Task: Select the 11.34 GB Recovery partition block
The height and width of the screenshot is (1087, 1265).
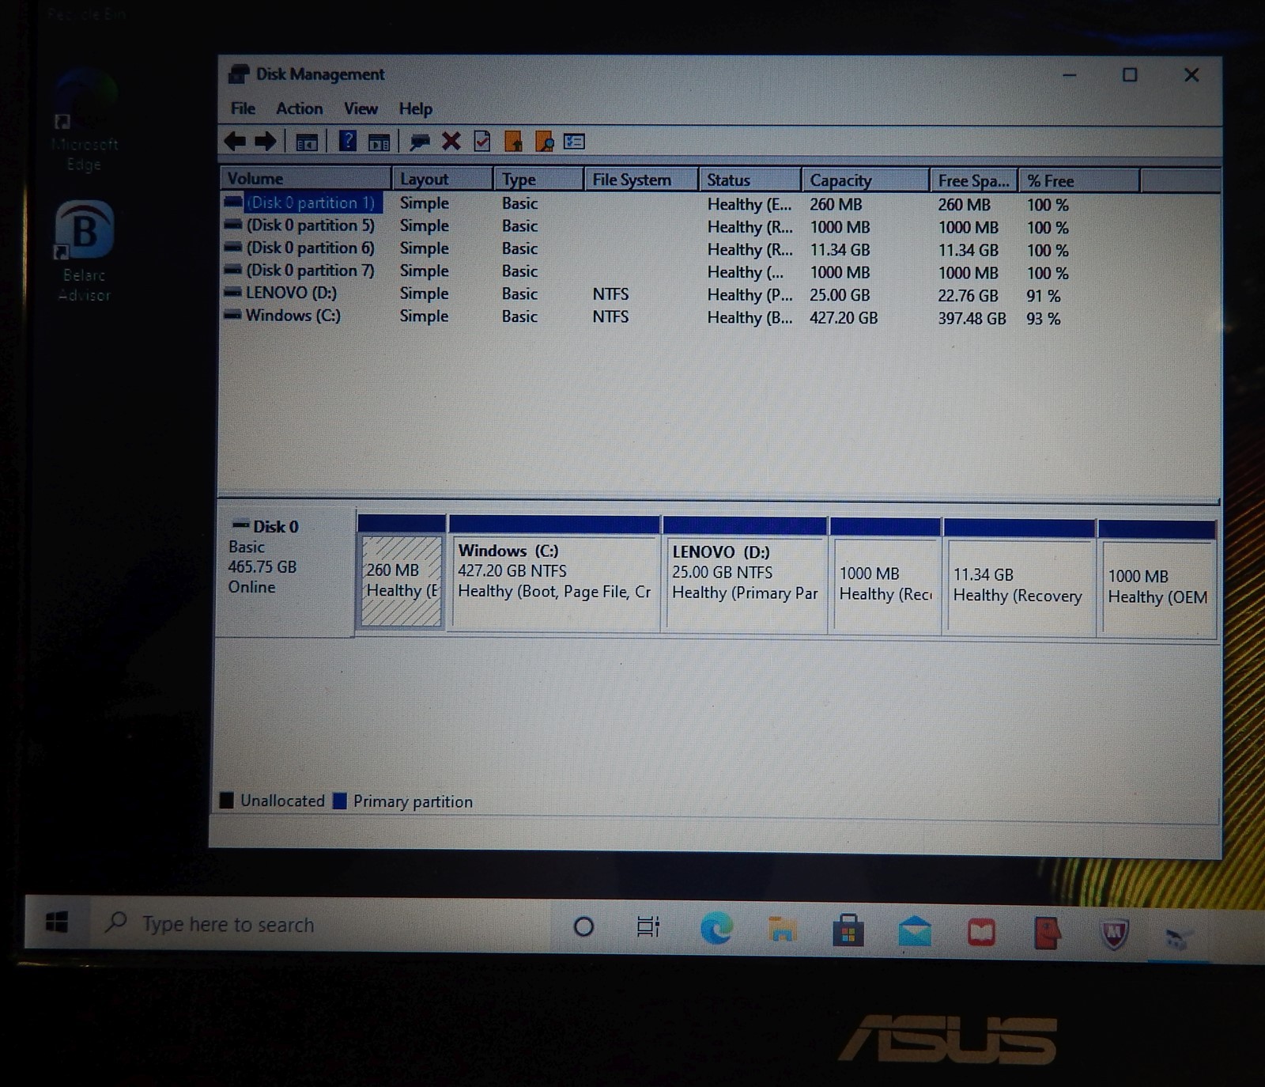Action: point(1018,586)
